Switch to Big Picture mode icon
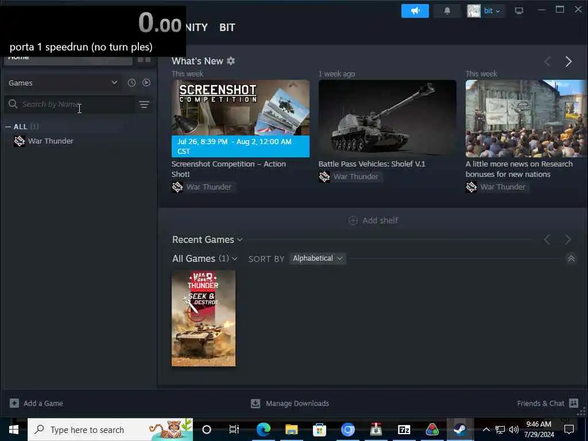 [519, 11]
